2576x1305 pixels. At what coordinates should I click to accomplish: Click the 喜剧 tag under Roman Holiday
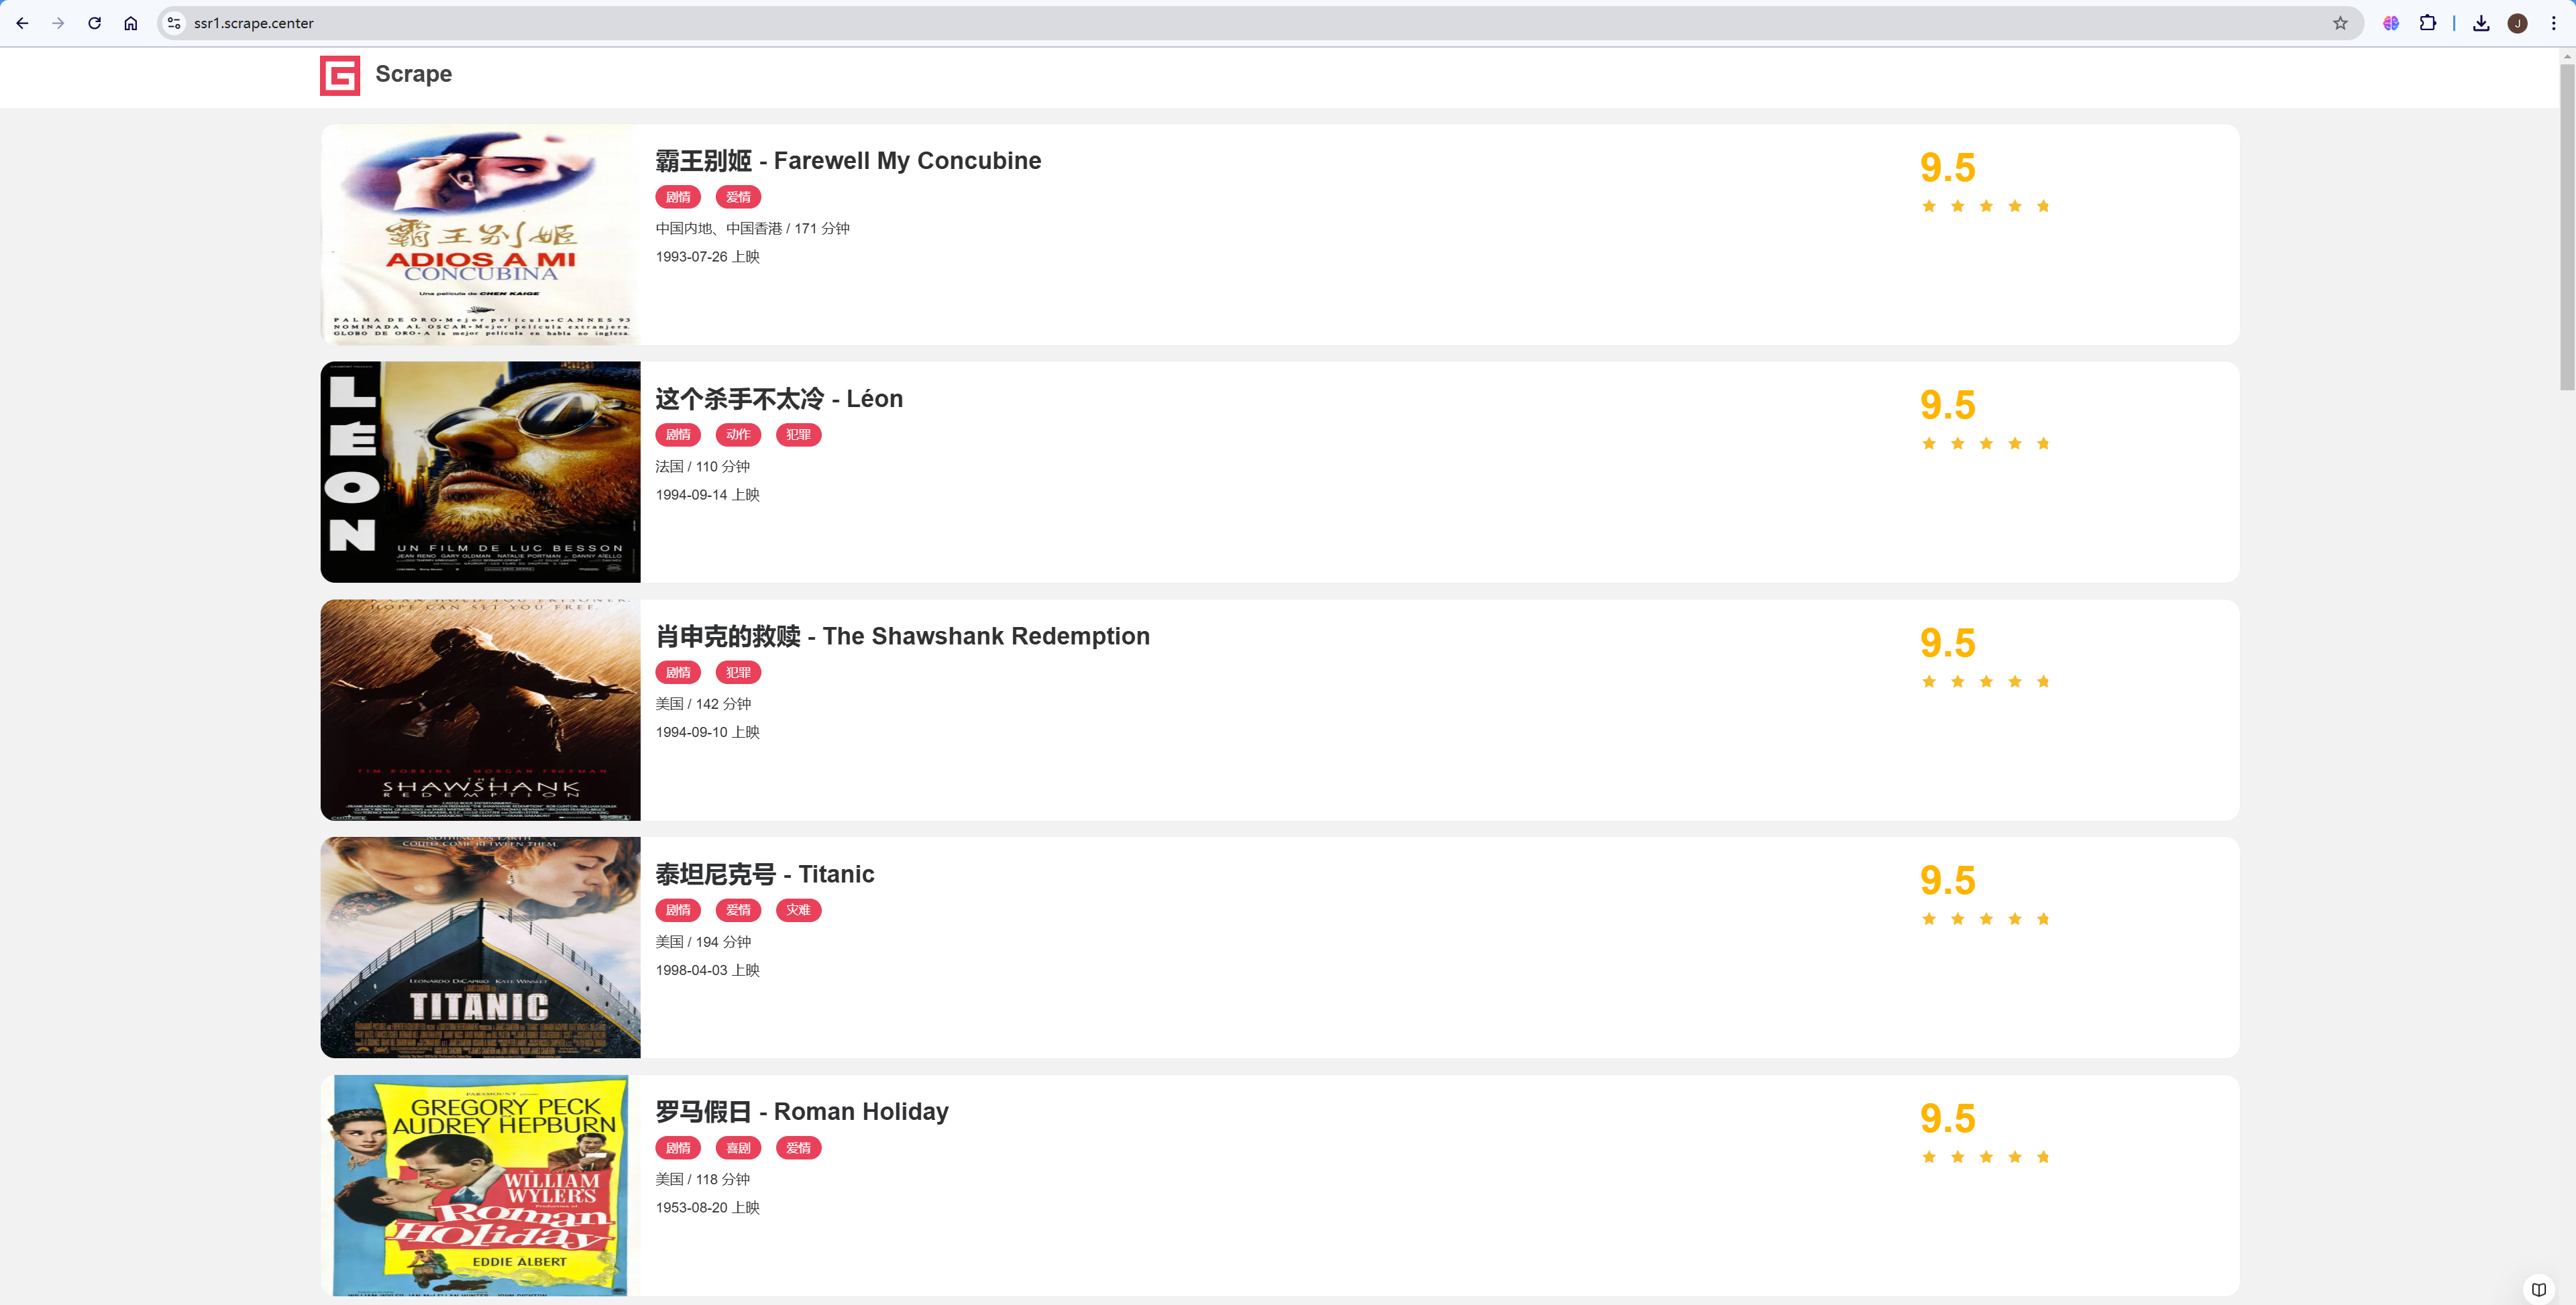[x=738, y=1148]
